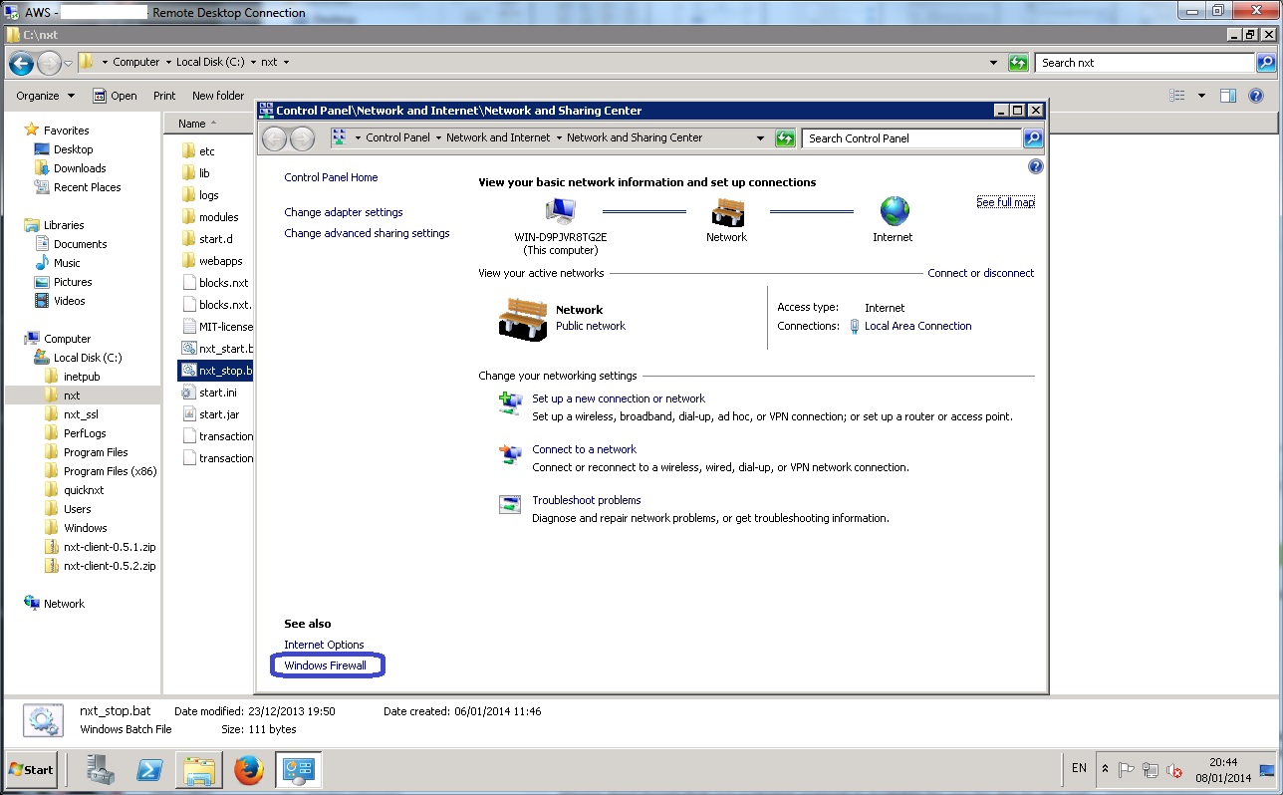Click Control Panel breadcrumb segment
Image resolution: width=1283 pixels, height=795 pixels.
[397, 137]
